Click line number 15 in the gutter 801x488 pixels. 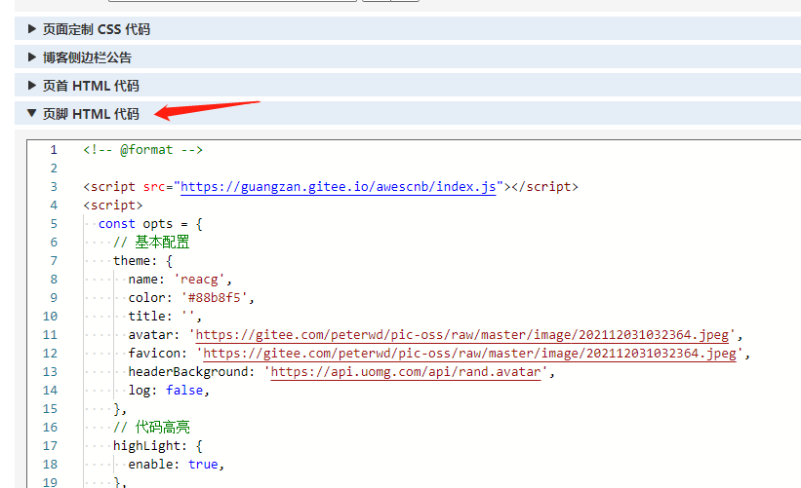(50, 409)
